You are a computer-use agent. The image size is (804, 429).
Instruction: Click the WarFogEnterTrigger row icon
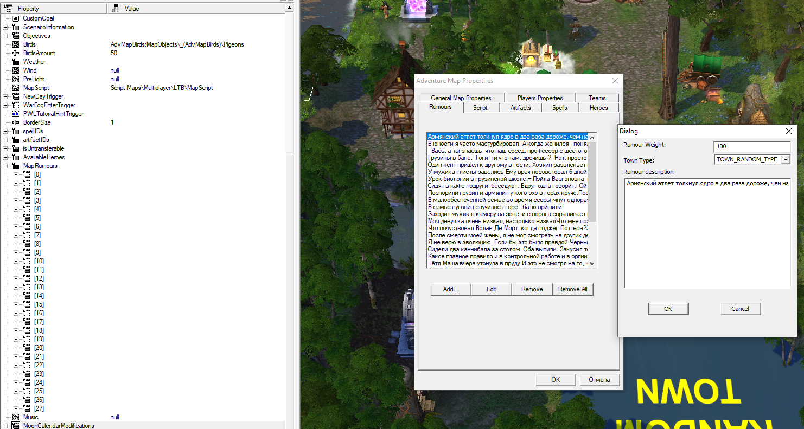(16, 105)
